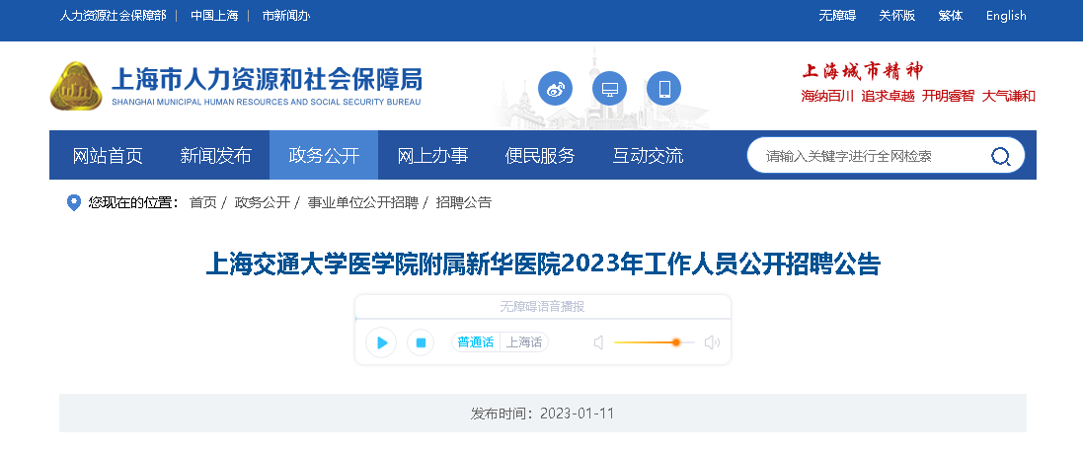This screenshot has width=1083, height=452.
Task: Open the 网上办事 menu item
Action: coord(432,155)
